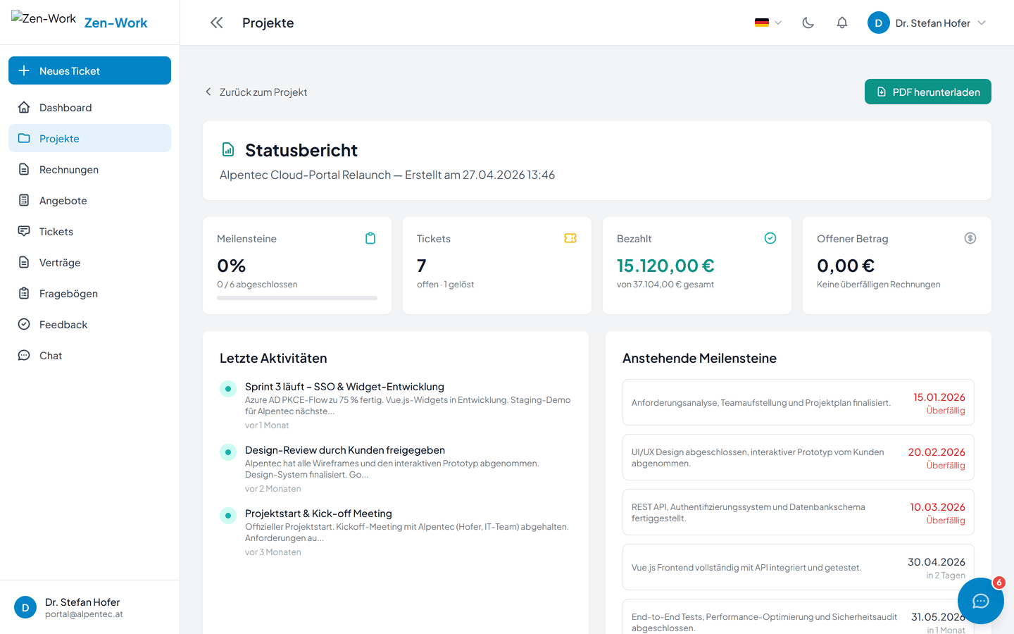
Task: Open Feedback in the sidebar
Action: pyautogui.click(x=89, y=324)
